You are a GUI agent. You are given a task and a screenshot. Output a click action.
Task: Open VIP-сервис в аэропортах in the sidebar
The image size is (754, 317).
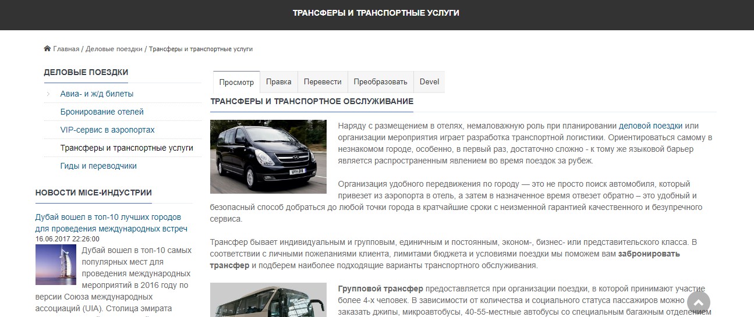coord(108,130)
